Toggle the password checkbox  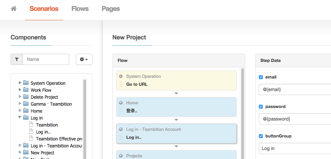point(261,107)
